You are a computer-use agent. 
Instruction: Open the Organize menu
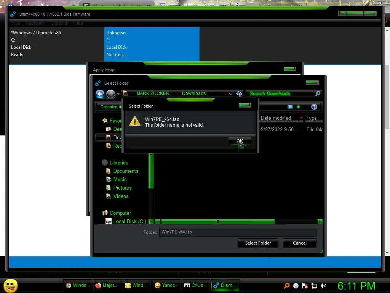109,107
